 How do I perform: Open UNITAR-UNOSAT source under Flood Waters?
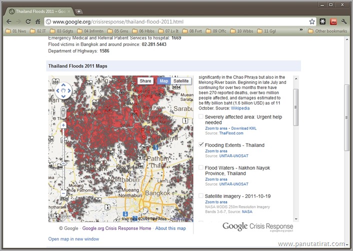pos(234,184)
